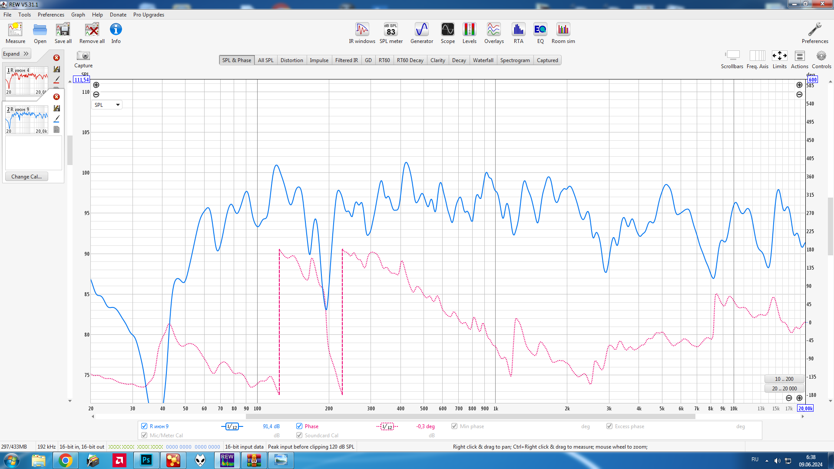Screen dimensions: 834x469
Task: Enable the Min phase checkbox
Action: click(454, 426)
